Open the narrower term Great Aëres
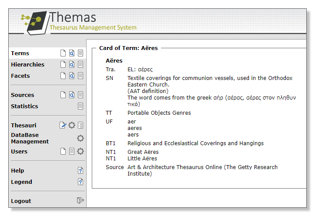The width and height of the screenshot is (315, 216). point(143,152)
